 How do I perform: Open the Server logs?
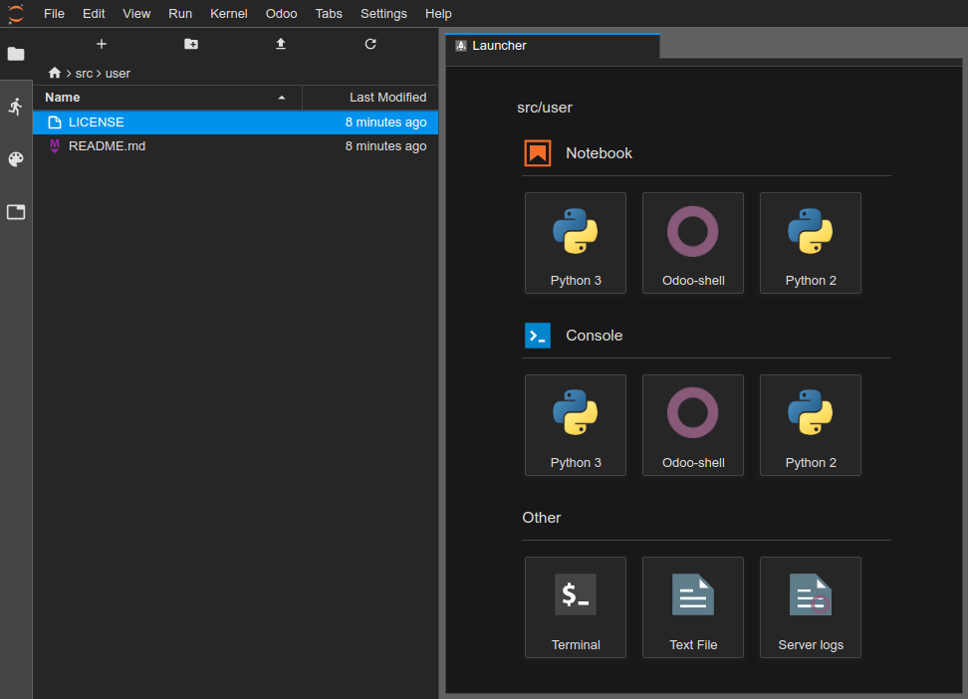point(810,607)
